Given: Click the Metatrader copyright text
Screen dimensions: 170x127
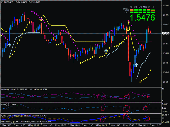Looking at the screenshot, I should coord(26,122).
